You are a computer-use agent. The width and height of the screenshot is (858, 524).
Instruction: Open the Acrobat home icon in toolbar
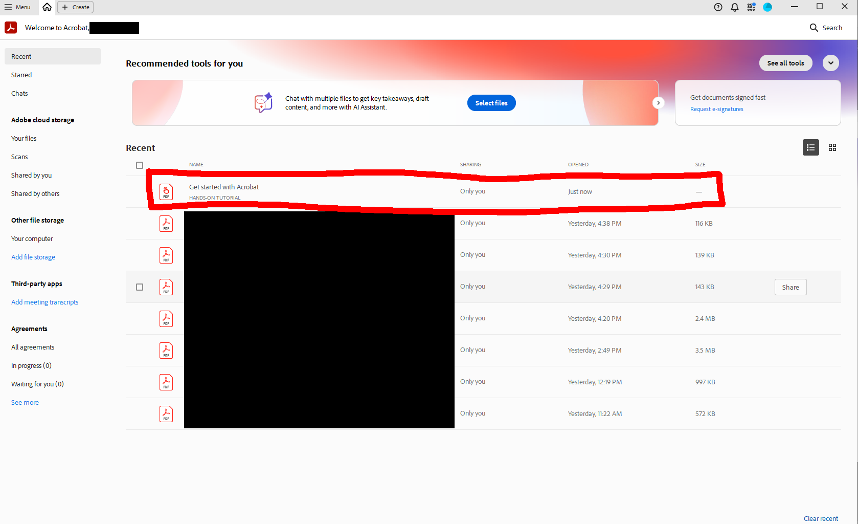(x=47, y=7)
